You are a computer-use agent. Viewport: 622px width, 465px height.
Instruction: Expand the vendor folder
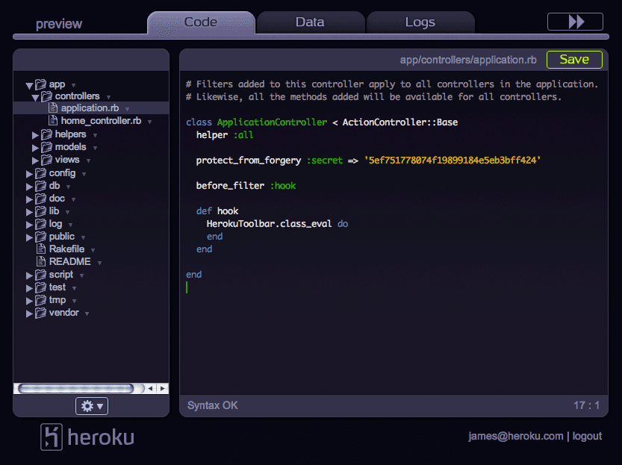click(x=28, y=312)
